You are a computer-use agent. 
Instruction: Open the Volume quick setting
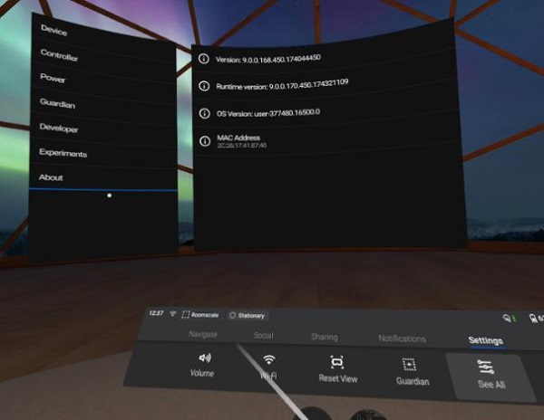pyautogui.click(x=201, y=365)
